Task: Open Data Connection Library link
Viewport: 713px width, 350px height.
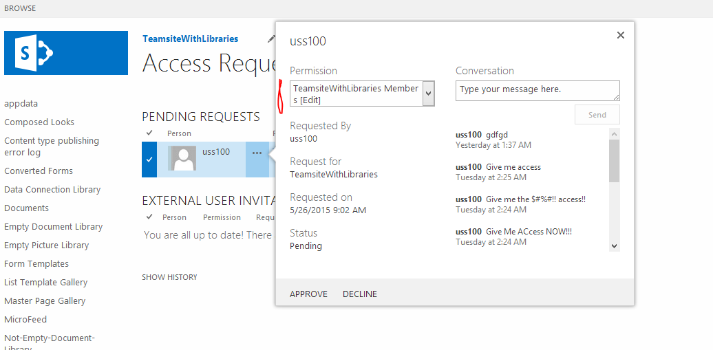Action: click(x=52, y=190)
